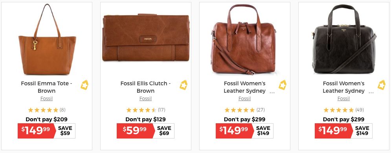View the 8 reviews star rating for Emma Tote
The image size is (391, 153).
pos(47,110)
